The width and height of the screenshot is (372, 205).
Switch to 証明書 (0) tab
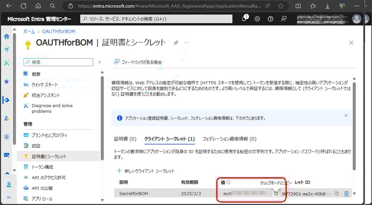(x=125, y=139)
